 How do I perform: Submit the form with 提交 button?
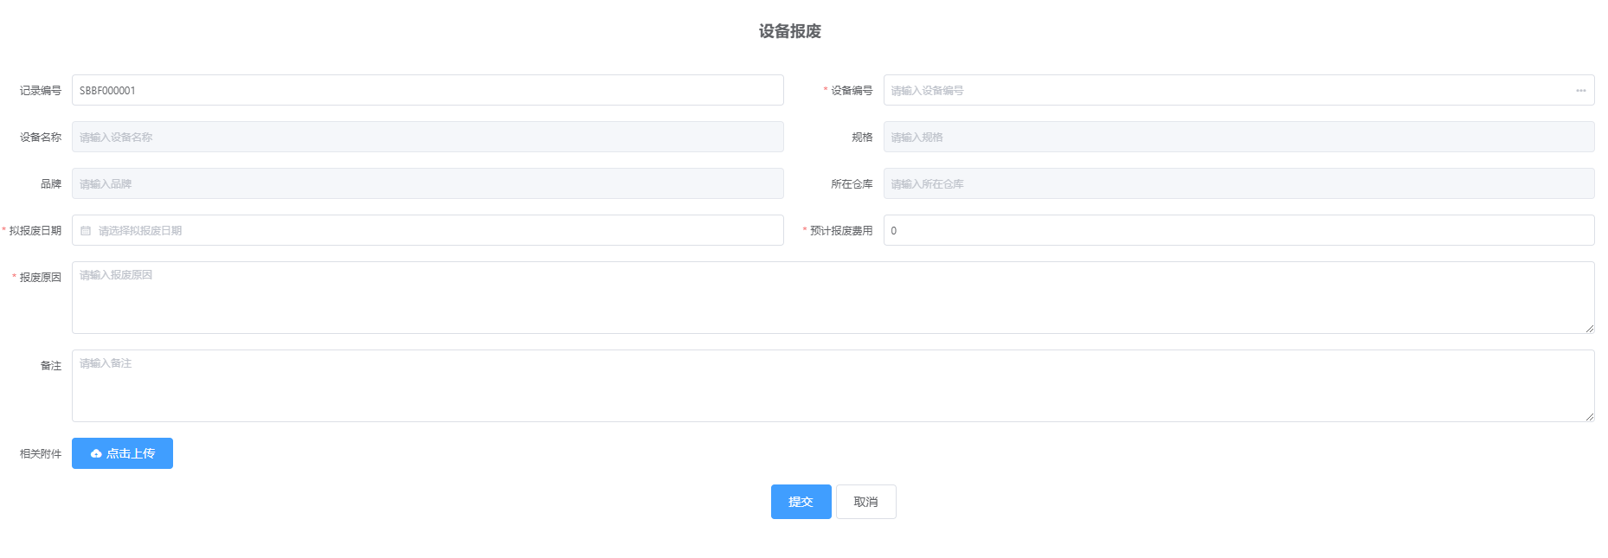click(801, 502)
